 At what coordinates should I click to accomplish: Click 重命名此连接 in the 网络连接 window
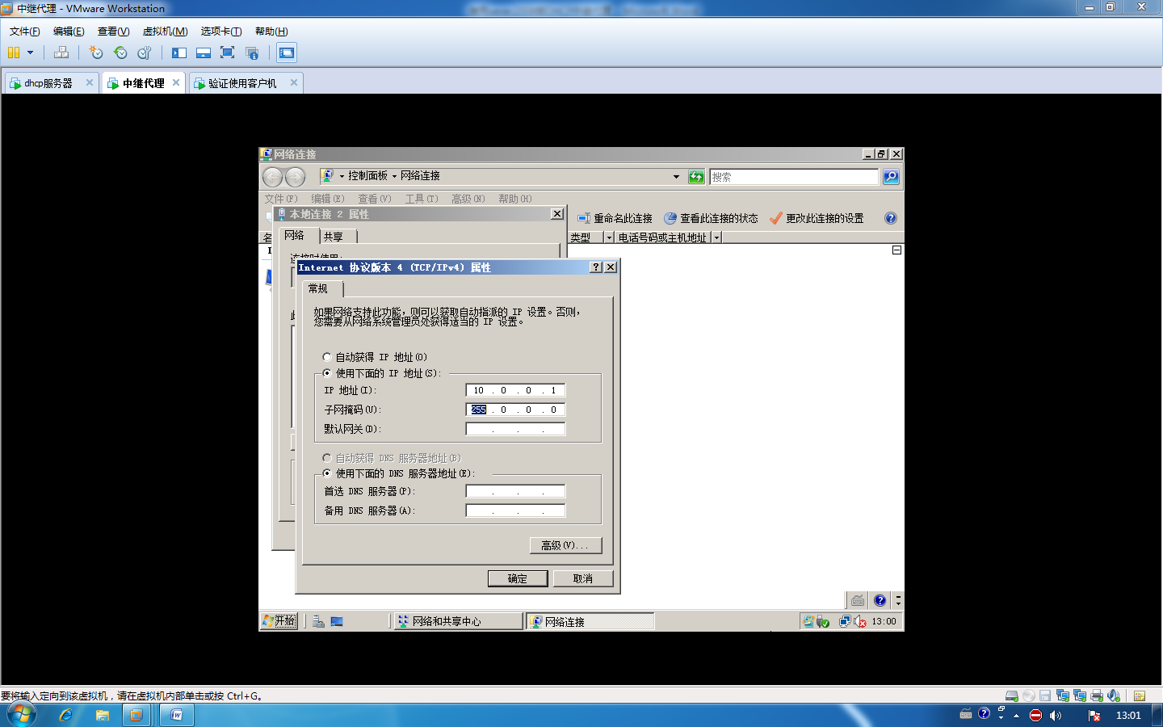click(x=615, y=218)
